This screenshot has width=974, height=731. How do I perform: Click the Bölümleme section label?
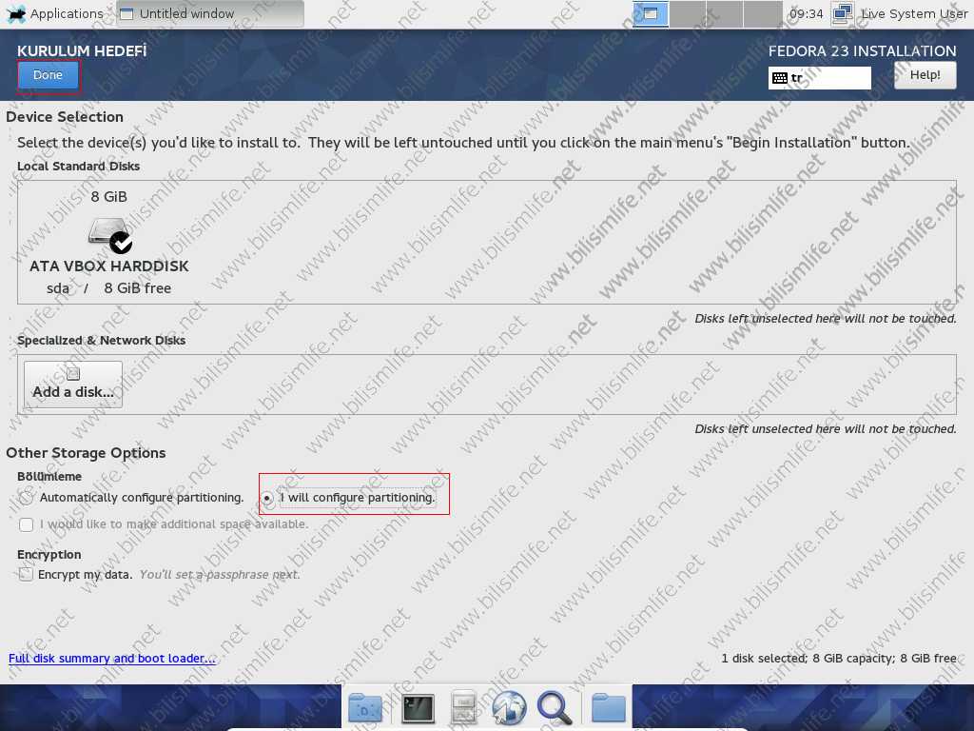pyautogui.click(x=49, y=476)
